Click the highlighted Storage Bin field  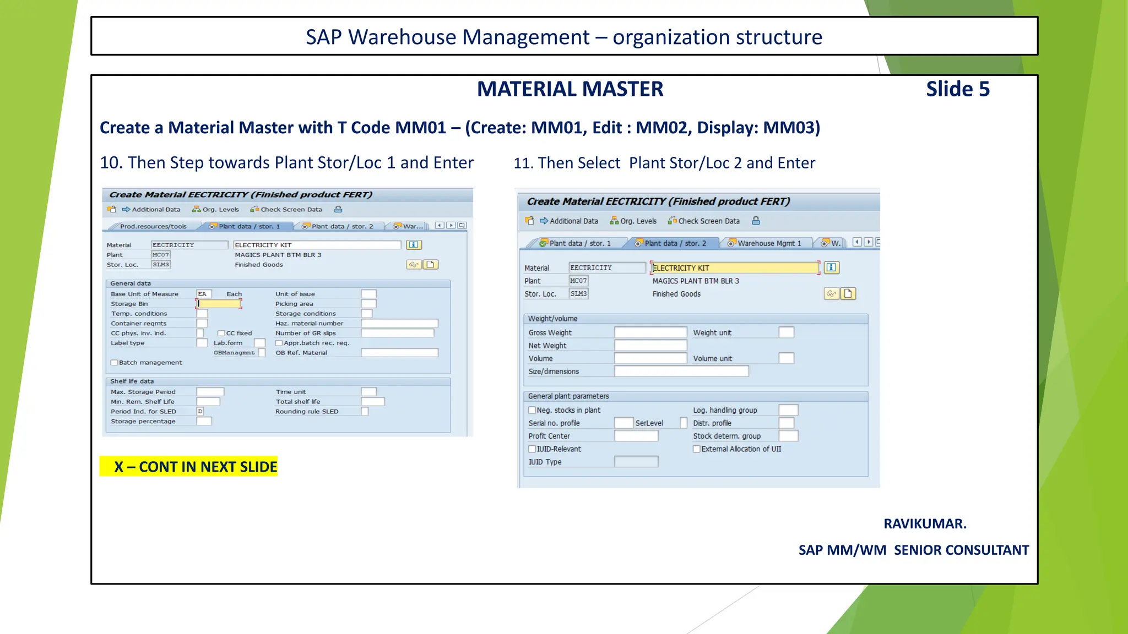219,304
